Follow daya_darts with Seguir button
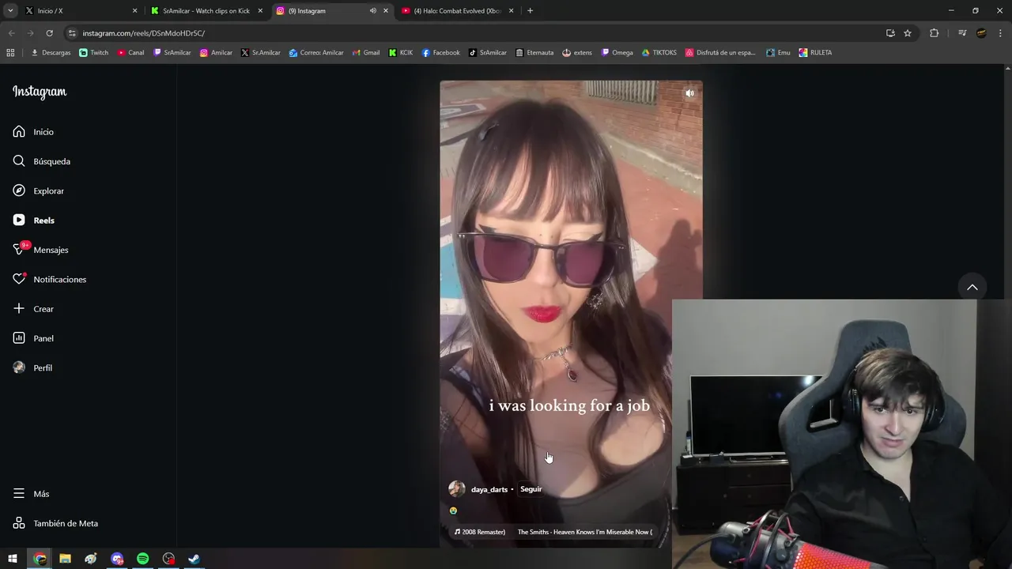 [531, 489]
